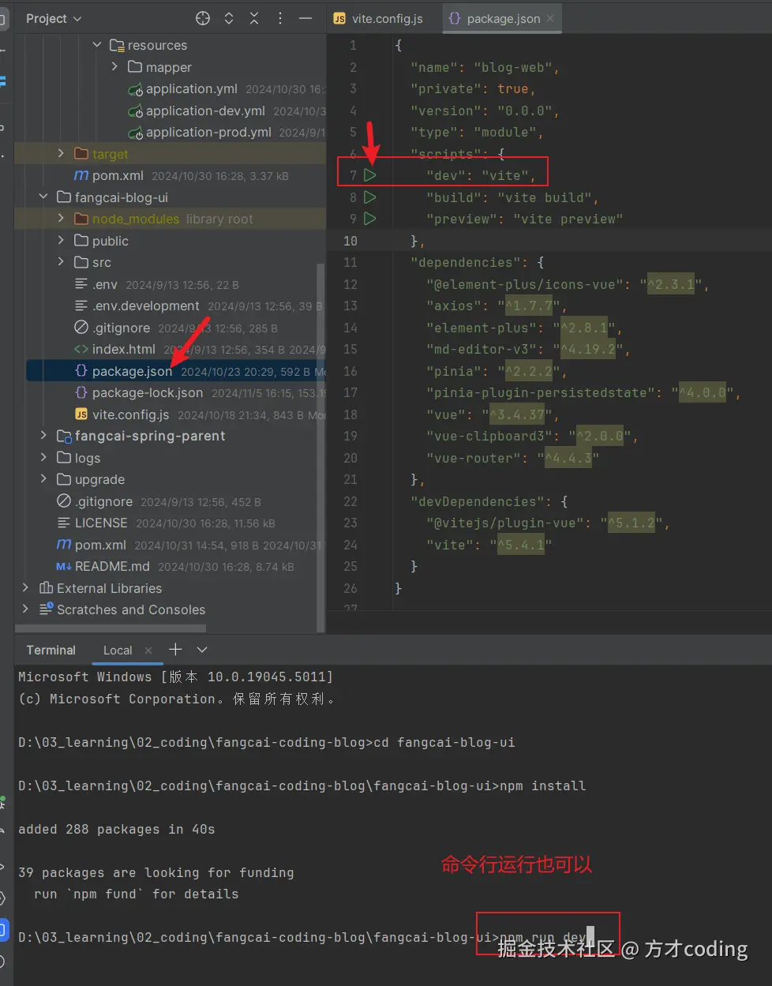Select application-dev.yml file
The height and width of the screenshot is (986, 772).
pyautogui.click(x=205, y=111)
